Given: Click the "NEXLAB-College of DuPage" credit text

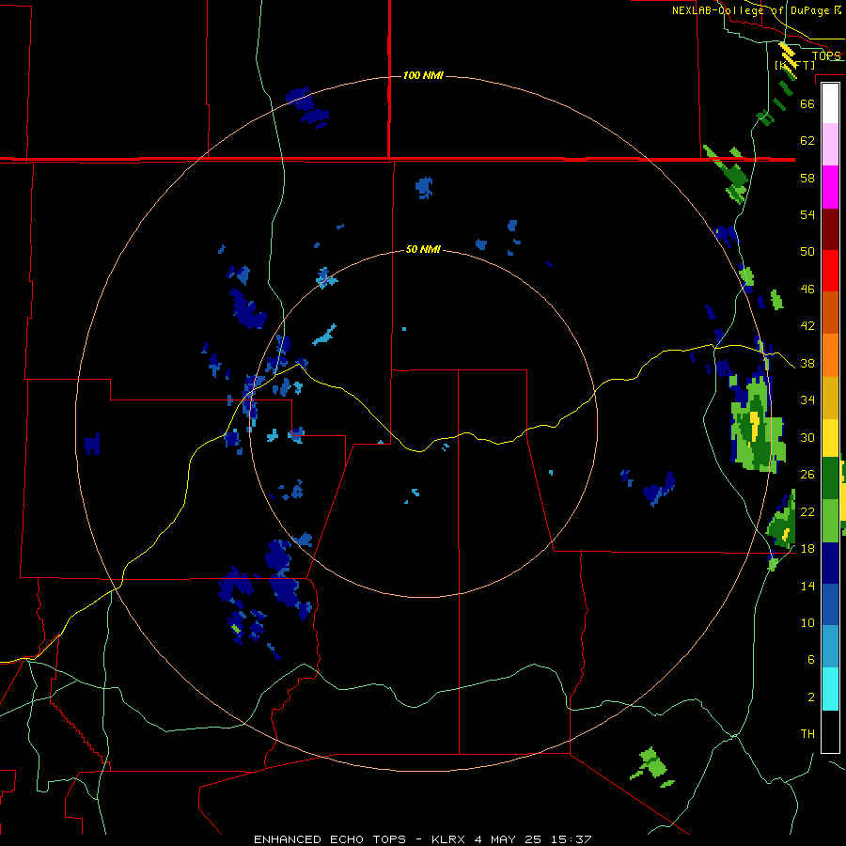Looking at the screenshot, I should tap(750, 10).
